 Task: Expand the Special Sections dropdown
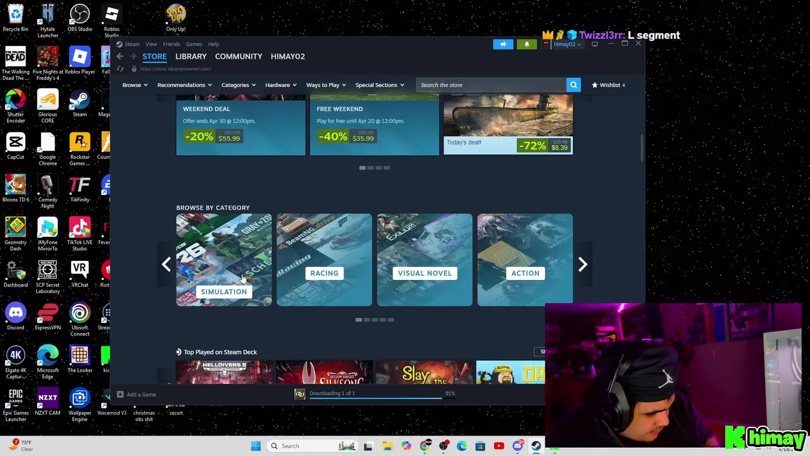380,85
